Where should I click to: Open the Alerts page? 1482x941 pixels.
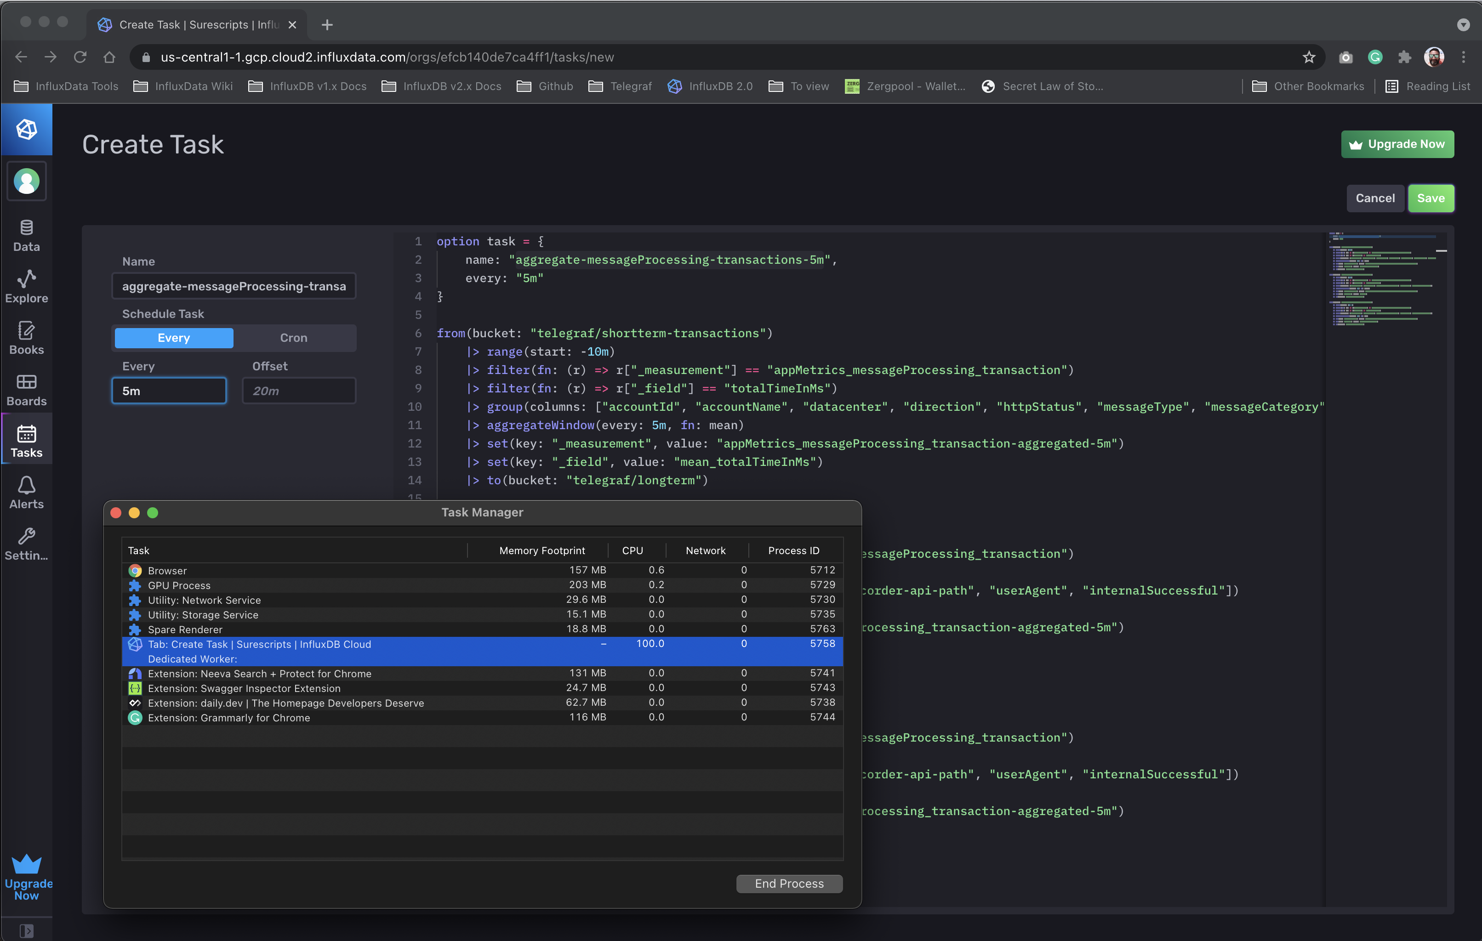[27, 492]
